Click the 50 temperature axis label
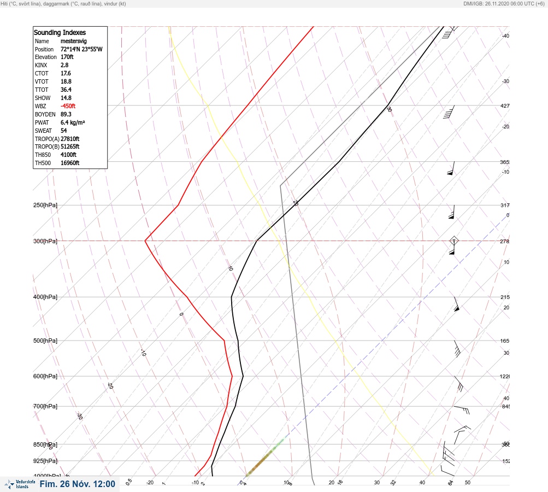 tap(468, 483)
